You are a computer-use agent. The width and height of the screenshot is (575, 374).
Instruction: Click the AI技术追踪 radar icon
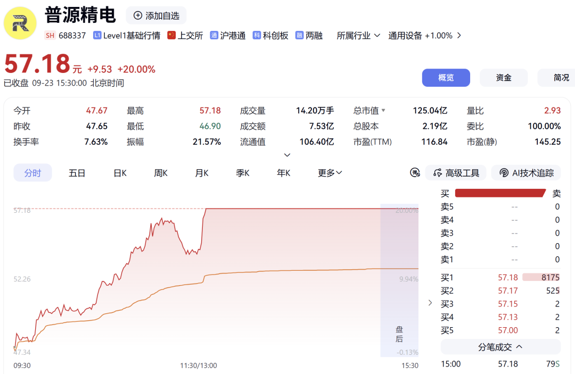504,173
